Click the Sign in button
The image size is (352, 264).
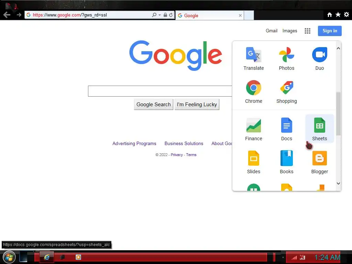click(x=330, y=31)
